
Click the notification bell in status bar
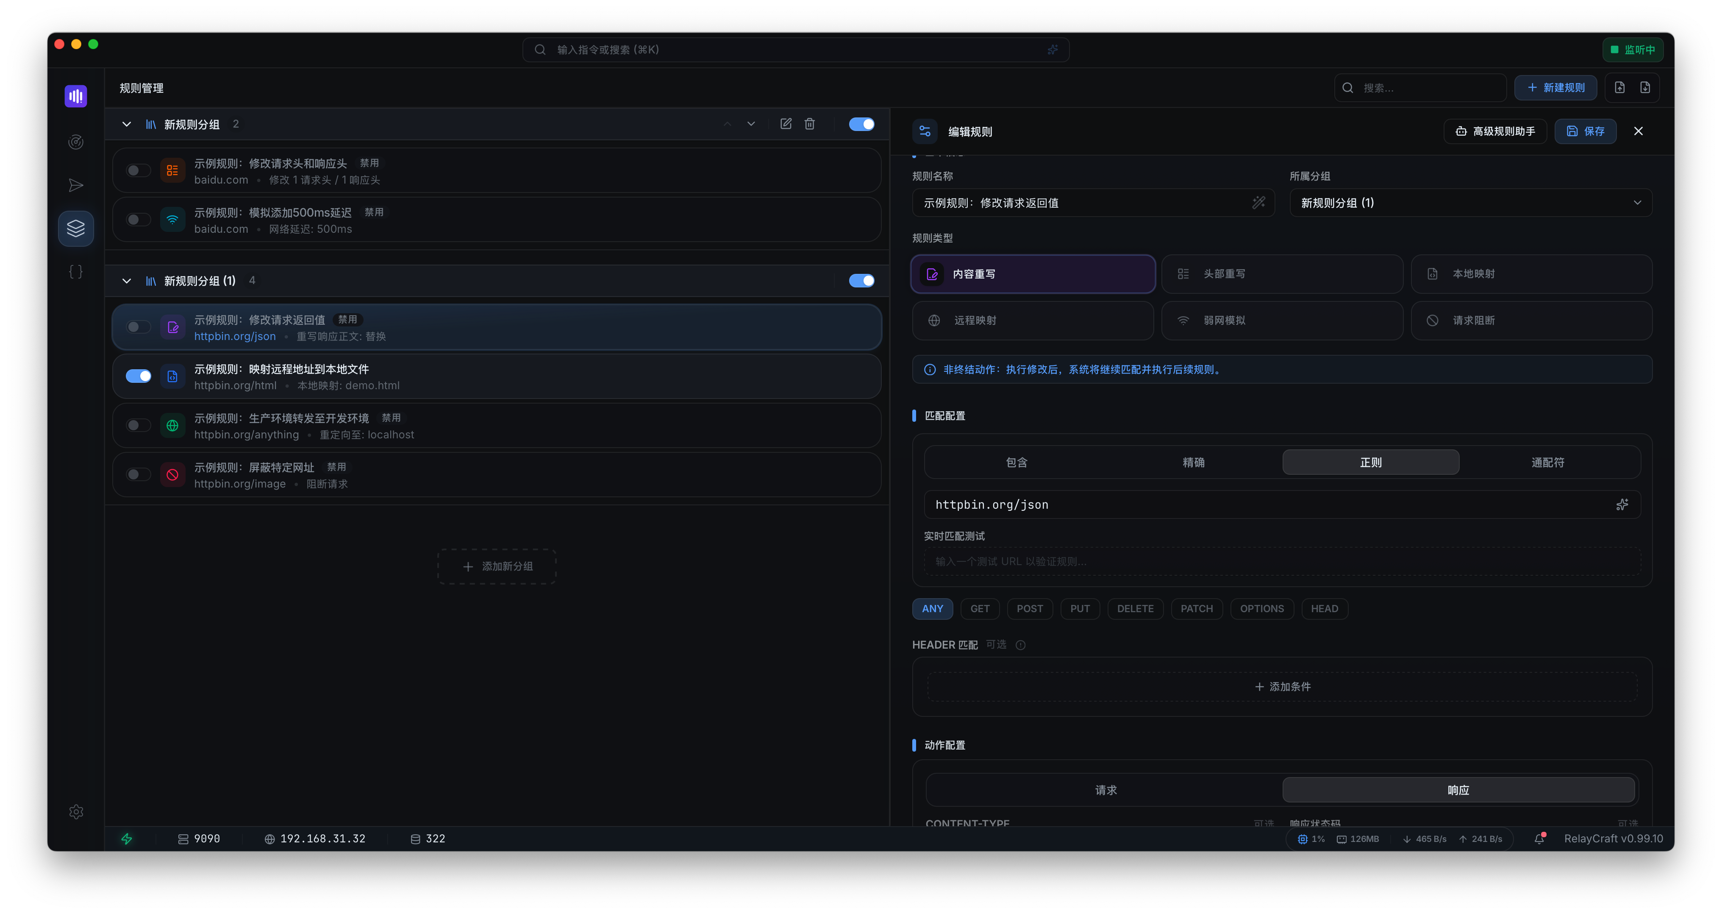click(x=1539, y=839)
